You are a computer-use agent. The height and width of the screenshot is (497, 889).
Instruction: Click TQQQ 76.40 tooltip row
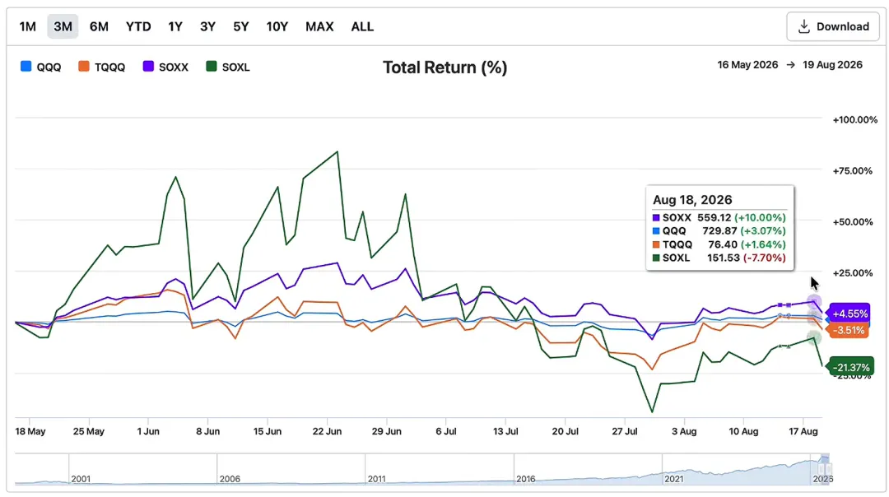[719, 245]
